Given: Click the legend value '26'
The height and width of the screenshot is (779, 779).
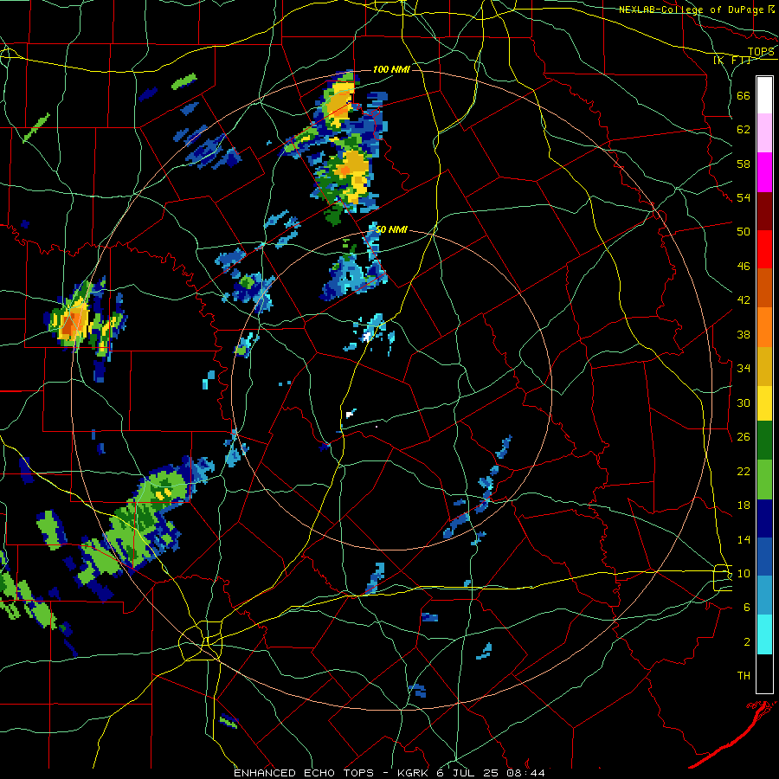Looking at the screenshot, I should (x=744, y=437).
